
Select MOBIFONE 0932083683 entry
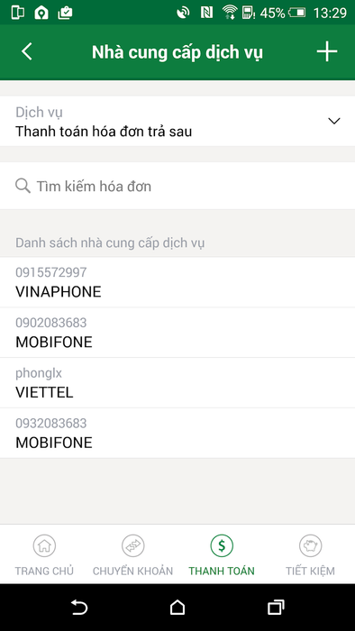click(x=177, y=433)
